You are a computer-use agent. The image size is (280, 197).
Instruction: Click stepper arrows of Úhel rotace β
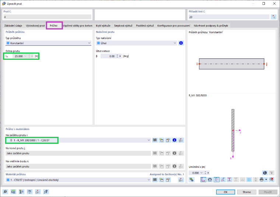point(117,56)
